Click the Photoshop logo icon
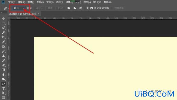Image resolution: width=177 pixels, height=100 pixels. point(3,2)
